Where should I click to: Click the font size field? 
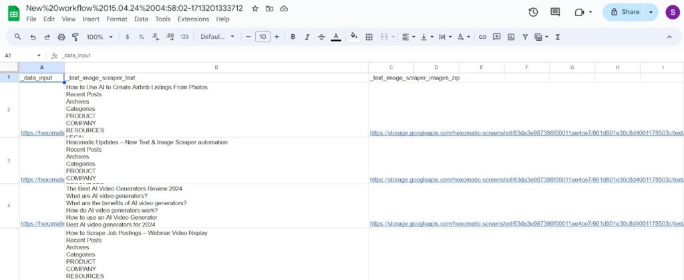pyautogui.click(x=263, y=37)
